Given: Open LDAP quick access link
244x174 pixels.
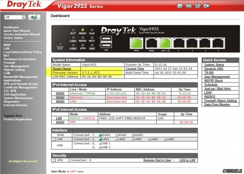Looking at the screenshot, I should click(x=208, y=93).
